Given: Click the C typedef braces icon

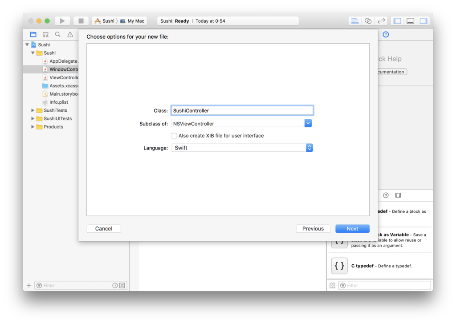Looking at the screenshot, I should pos(339,266).
